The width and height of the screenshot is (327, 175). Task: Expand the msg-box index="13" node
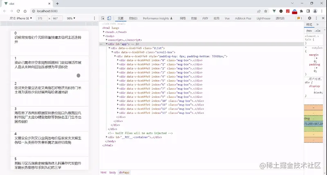tap(118, 113)
